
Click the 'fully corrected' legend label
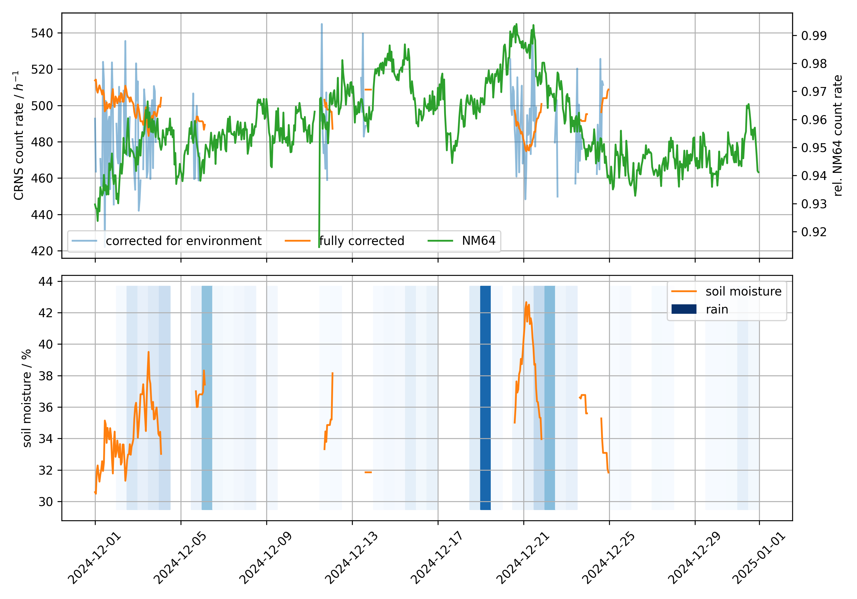pos(361,241)
